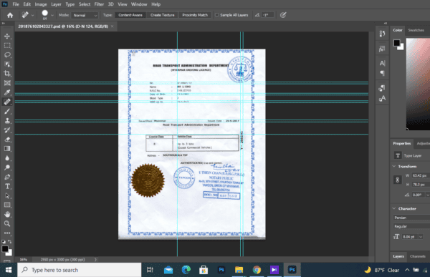Open the font style dropdown showing Regular
The width and height of the screenshot is (430, 277).
(411, 226)
